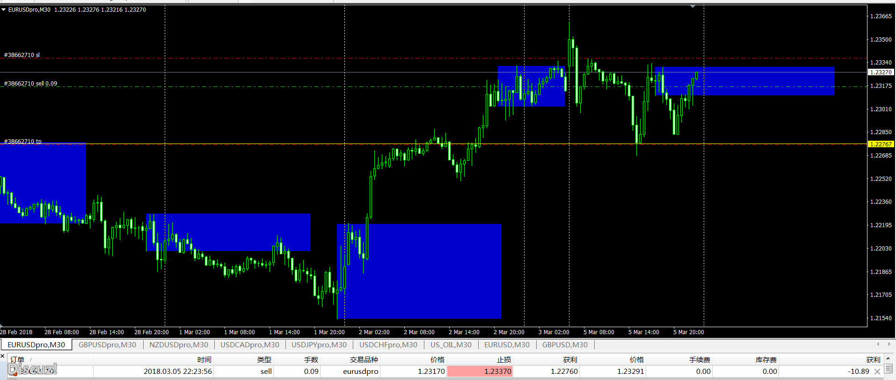Sort by the 订单 column header
The image size is (896, 380).
[51, 359]
